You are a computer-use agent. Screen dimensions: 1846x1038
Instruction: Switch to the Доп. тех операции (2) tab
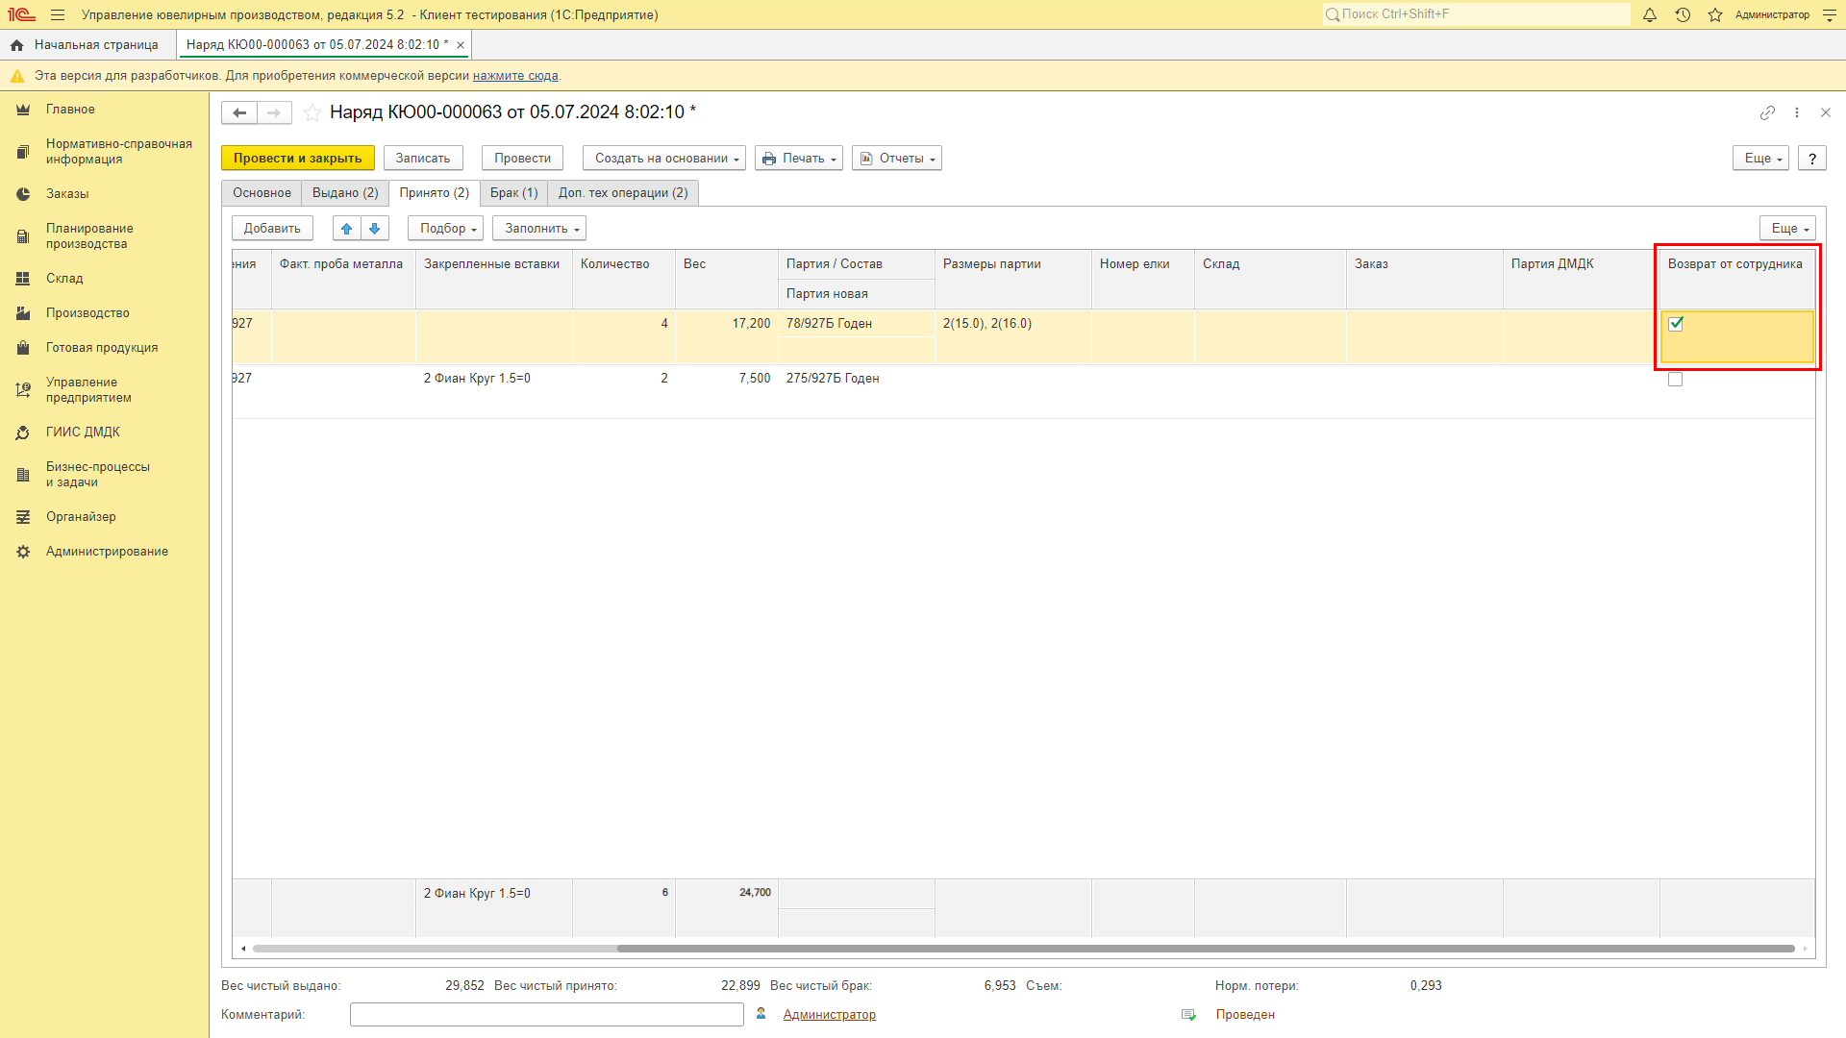623,193
